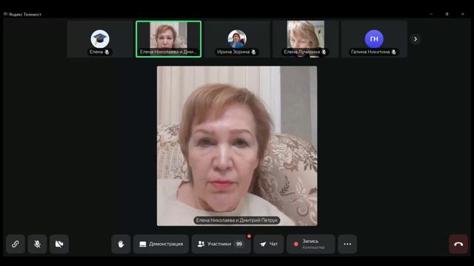This screenshot has height=266, width=474.
Task: Open the Участники participants list
Action: 221,244
